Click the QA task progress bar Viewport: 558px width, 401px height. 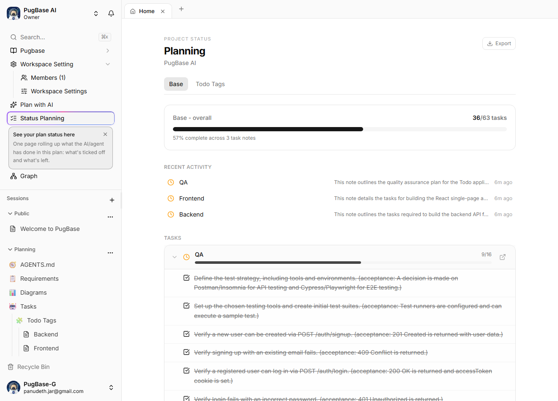click(x=343, y=263)
